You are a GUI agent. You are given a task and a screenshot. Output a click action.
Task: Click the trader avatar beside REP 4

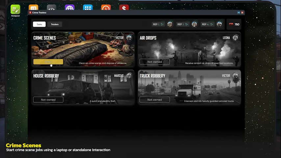219,24
